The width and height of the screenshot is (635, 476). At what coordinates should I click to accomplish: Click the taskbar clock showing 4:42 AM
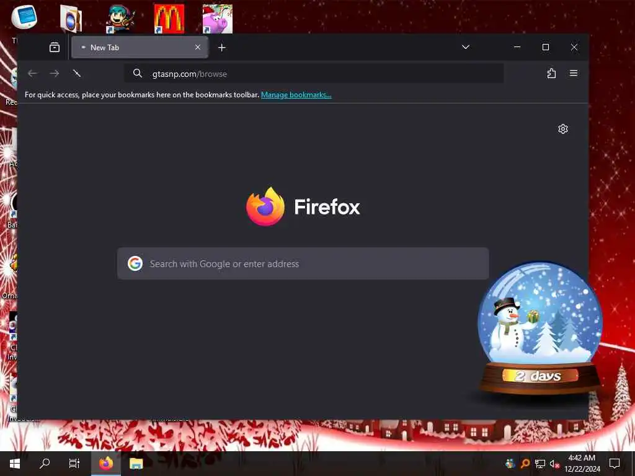[582, 464]
